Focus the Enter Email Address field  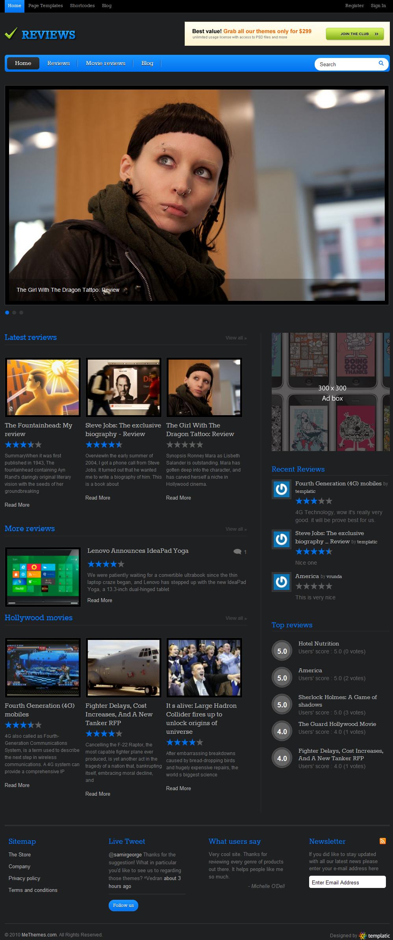coord(347,882)
